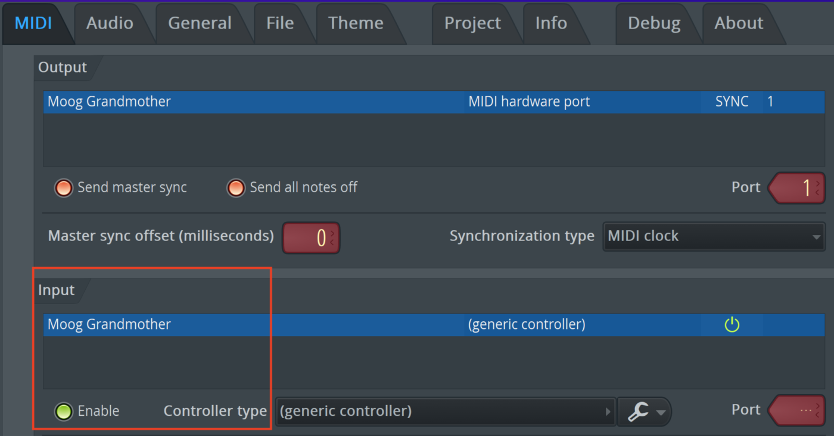Switch to the Project tab
This screenshot has width=834, height=436.
[x=472, y=23]
